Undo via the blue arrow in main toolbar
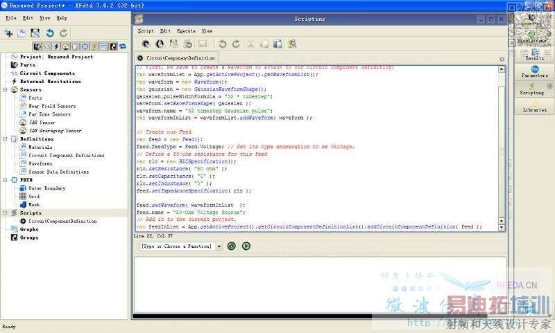The height and width of the screenshot is (333, 555). click(x=50, y=33)
